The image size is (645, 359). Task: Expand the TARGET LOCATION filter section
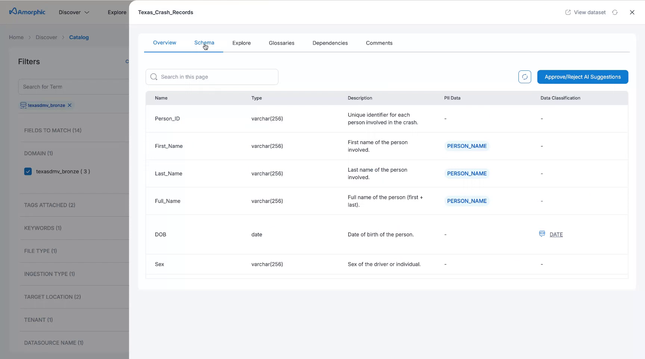(x=52, y=297)
